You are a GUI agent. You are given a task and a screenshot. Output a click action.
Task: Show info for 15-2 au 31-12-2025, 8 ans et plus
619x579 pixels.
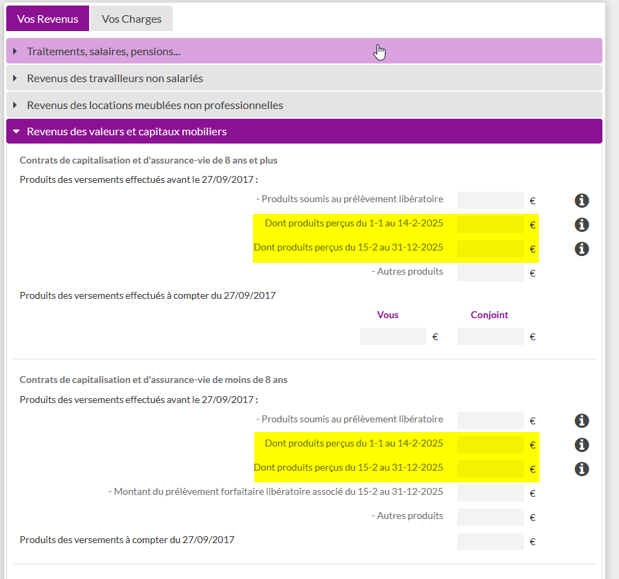[x=582, y=249]
